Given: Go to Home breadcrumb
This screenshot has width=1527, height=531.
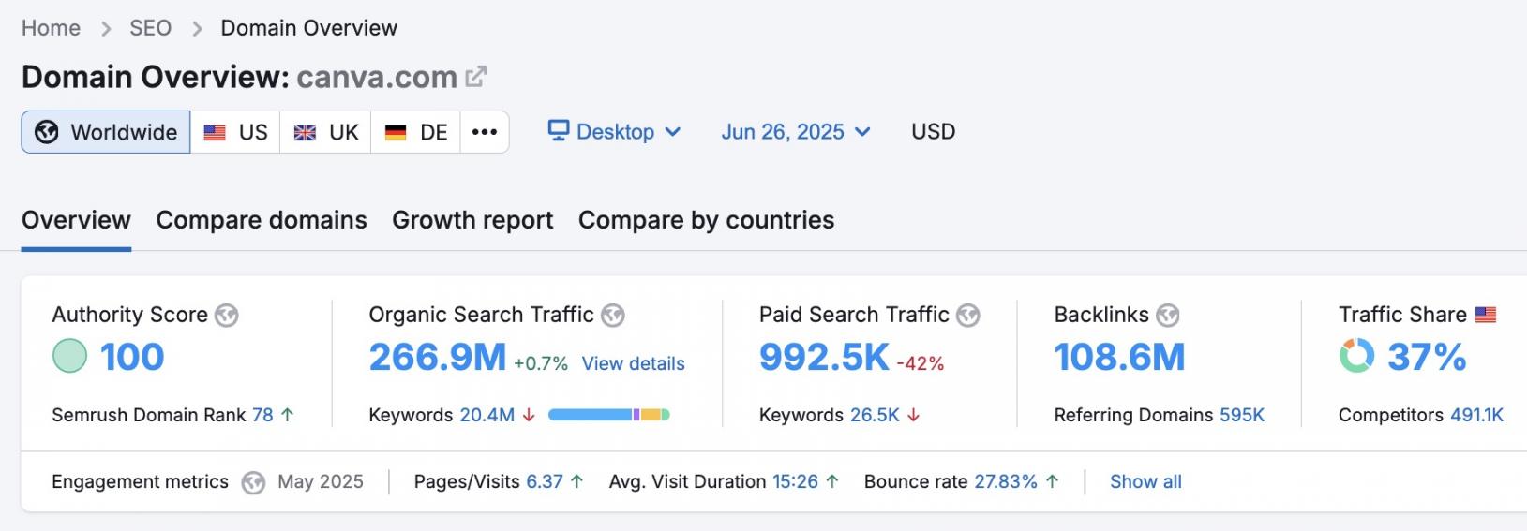Looking at the screenshot, I should 51,28.
